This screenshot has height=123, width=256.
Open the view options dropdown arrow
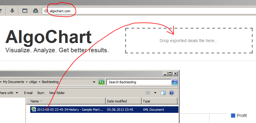point(155,93)
